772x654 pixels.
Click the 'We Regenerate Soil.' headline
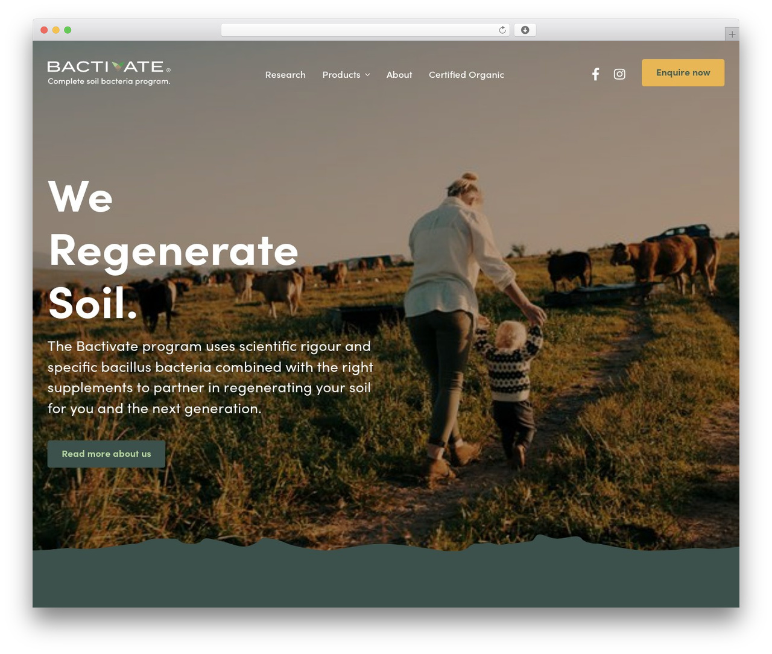click(x=173, y=250)
